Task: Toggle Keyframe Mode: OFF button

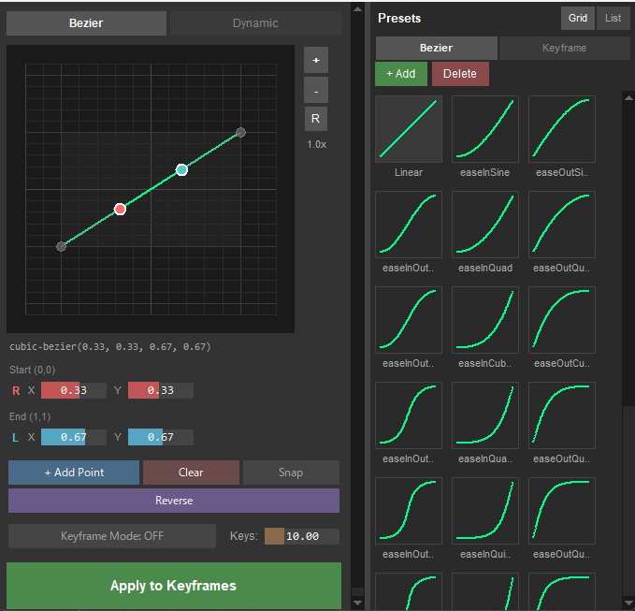Action: click(112, 536)
